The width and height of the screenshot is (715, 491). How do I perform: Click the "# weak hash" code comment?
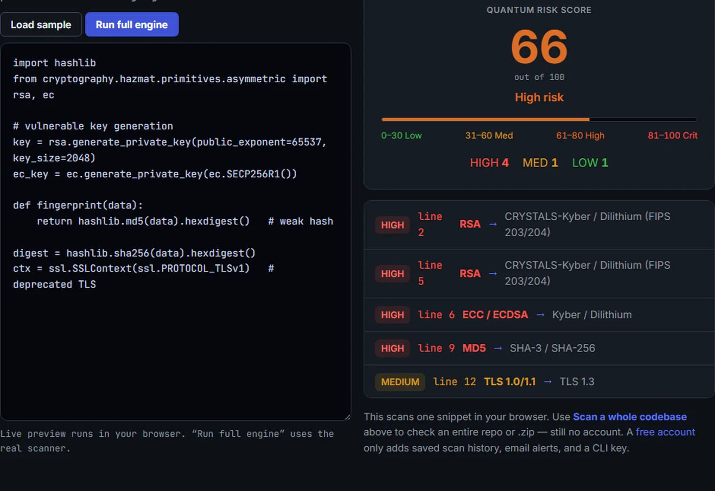coord(301,221)
